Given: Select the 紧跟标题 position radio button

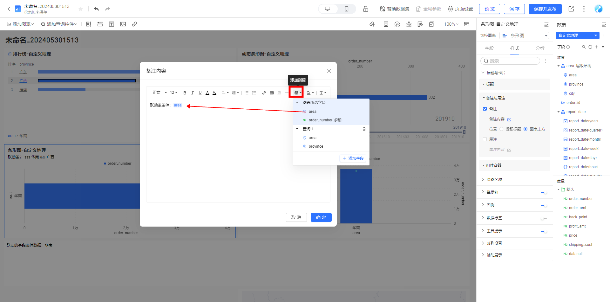Looking at the screenshot, I should [x=501, y=129].
